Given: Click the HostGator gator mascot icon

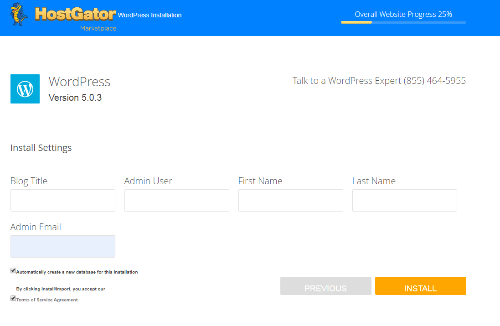Looking at the screenshot, I should [19, 14].
